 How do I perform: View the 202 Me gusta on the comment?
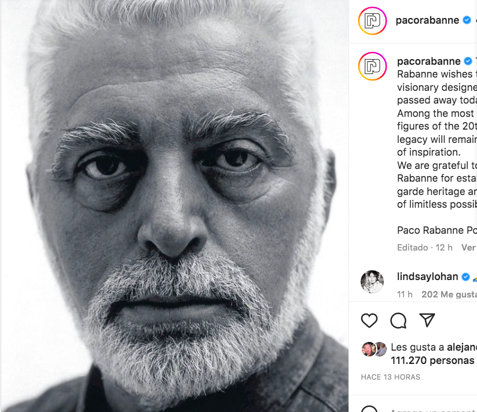tap(449, 295)
